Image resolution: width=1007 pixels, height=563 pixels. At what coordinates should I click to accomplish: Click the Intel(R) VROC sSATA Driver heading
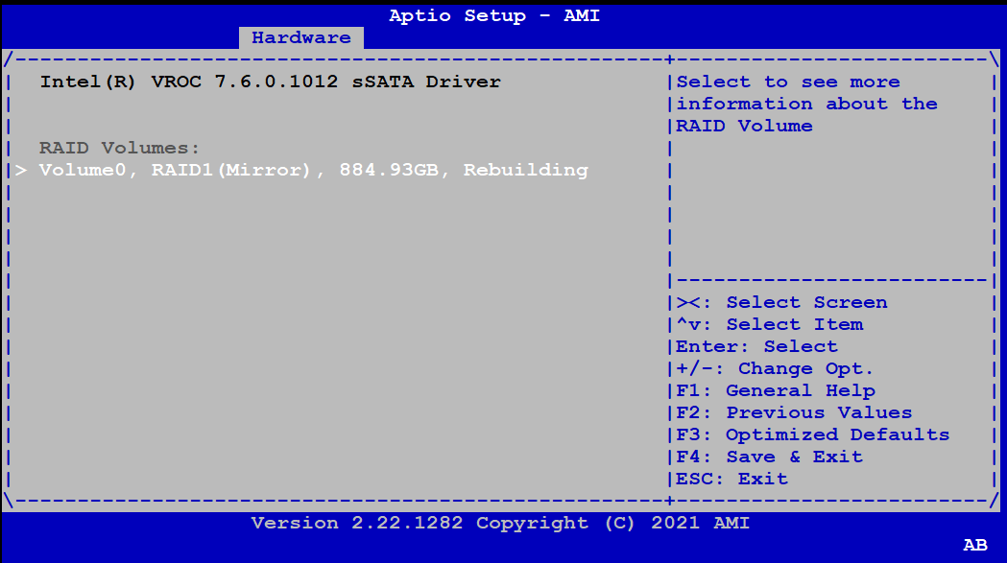click(x=270, y=82)
